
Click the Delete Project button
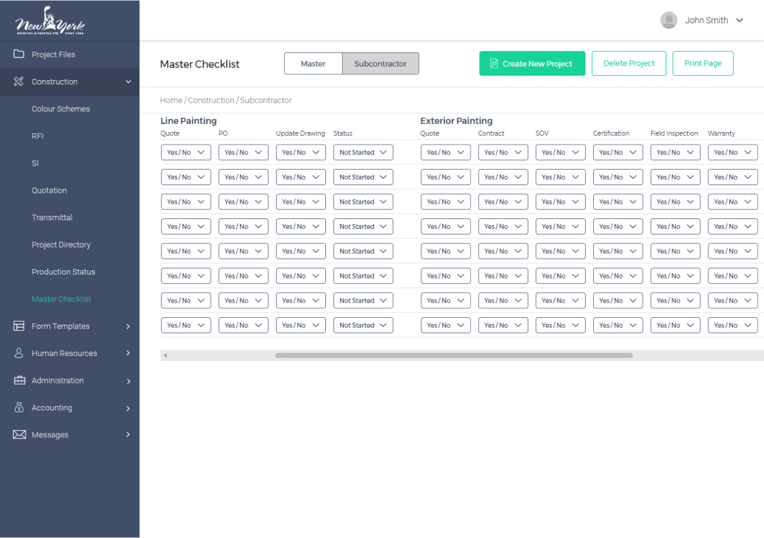[x=629, y=63]
